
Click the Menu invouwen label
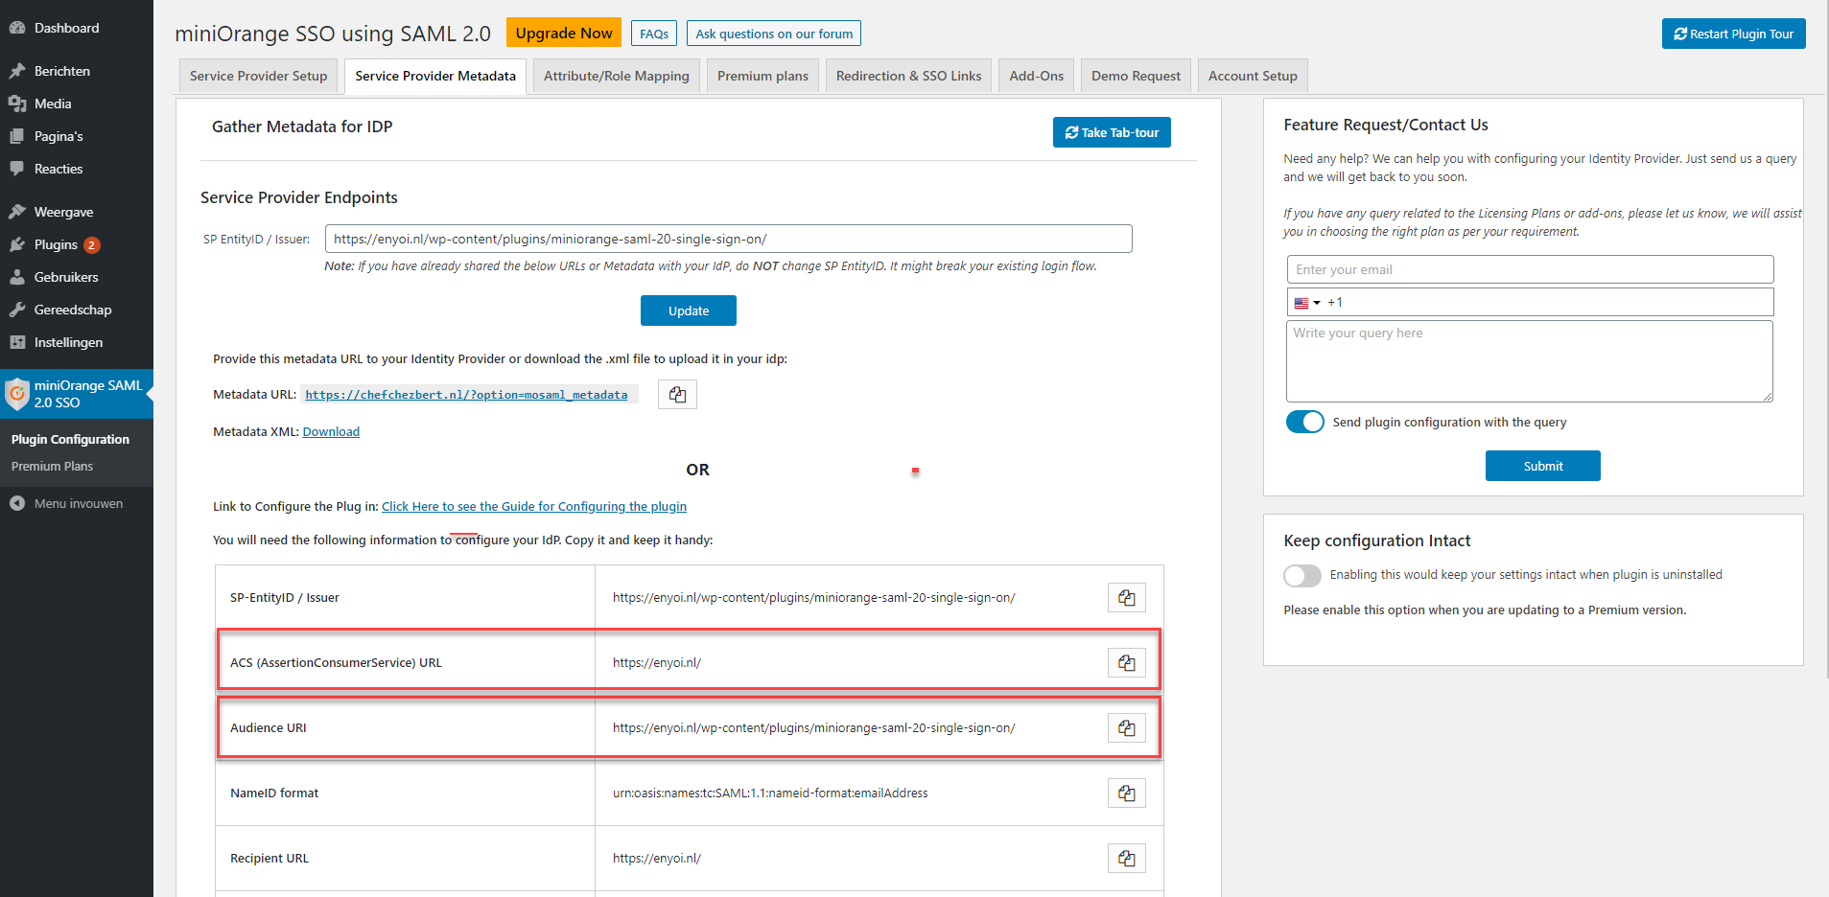pos(79,503)
